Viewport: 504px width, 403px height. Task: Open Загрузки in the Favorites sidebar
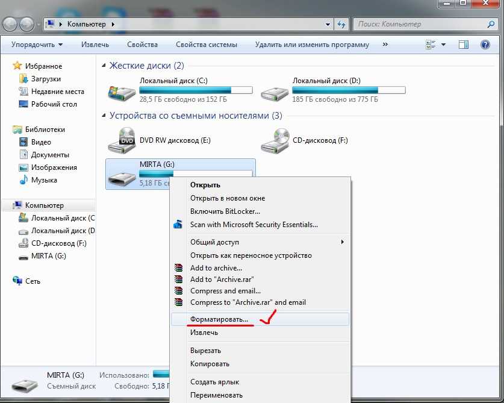point(46,79)
